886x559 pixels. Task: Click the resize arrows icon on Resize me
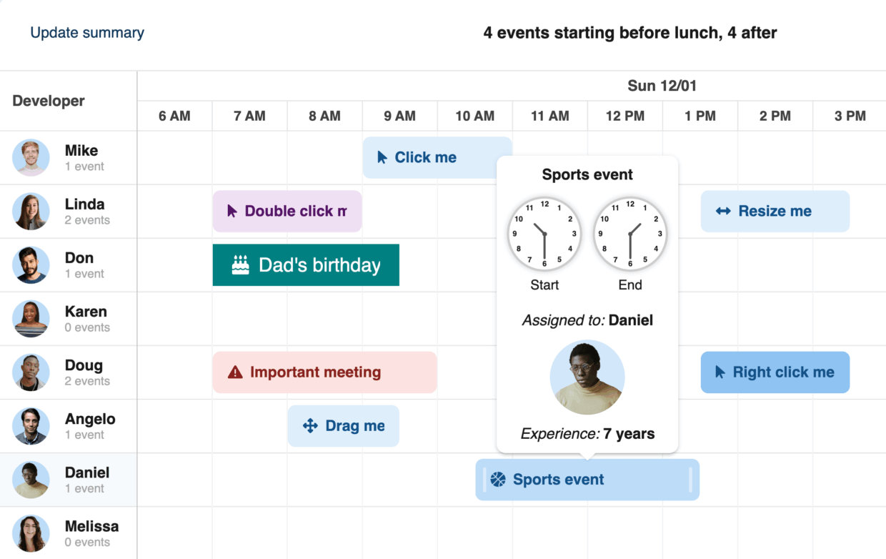(723, 212)
